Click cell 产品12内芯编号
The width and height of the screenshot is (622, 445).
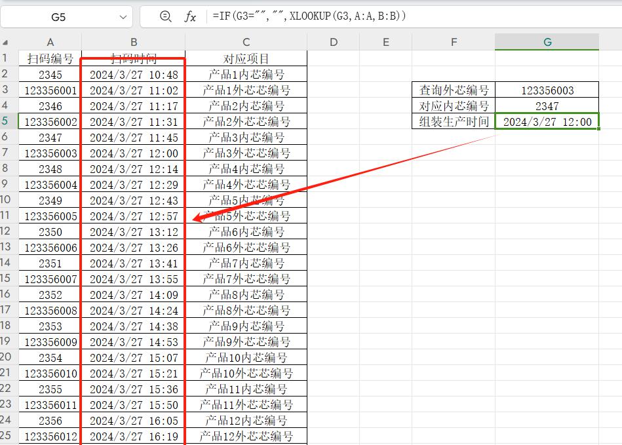[246, 420]
